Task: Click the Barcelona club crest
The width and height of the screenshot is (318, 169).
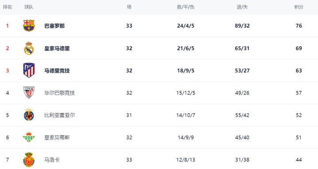Action: 29,26
